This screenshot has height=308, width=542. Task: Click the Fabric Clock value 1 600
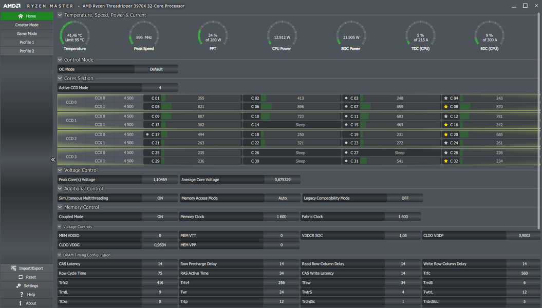point(403,217)
